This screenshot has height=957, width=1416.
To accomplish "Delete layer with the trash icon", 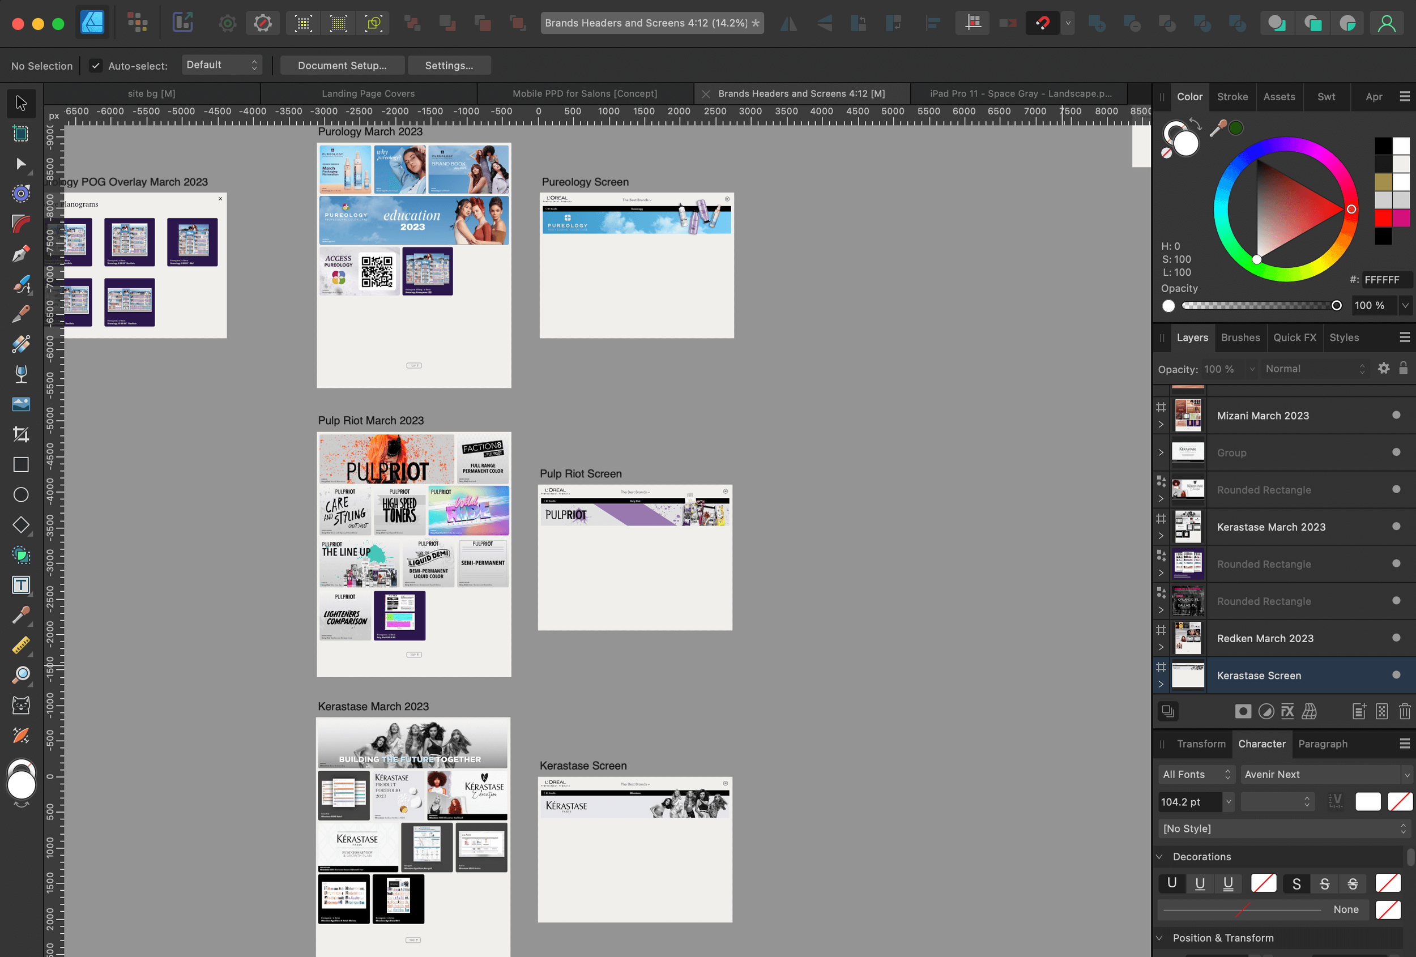I will (1405, 711).
